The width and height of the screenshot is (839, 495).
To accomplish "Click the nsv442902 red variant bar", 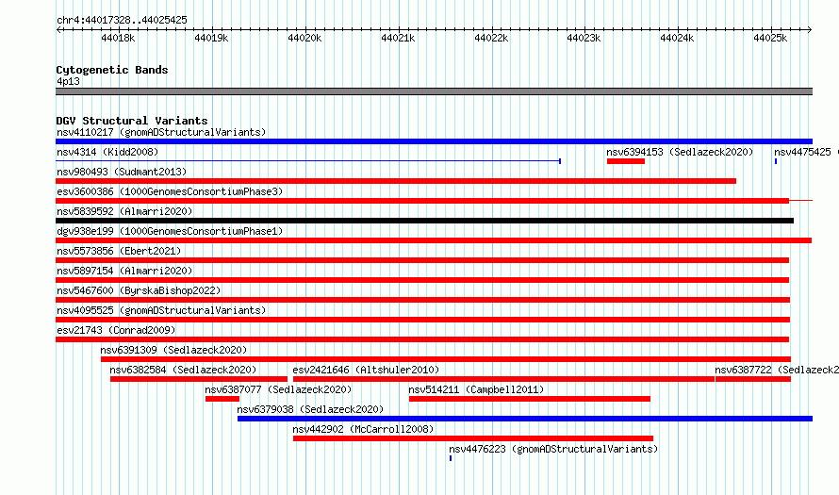I will (473, 438).
